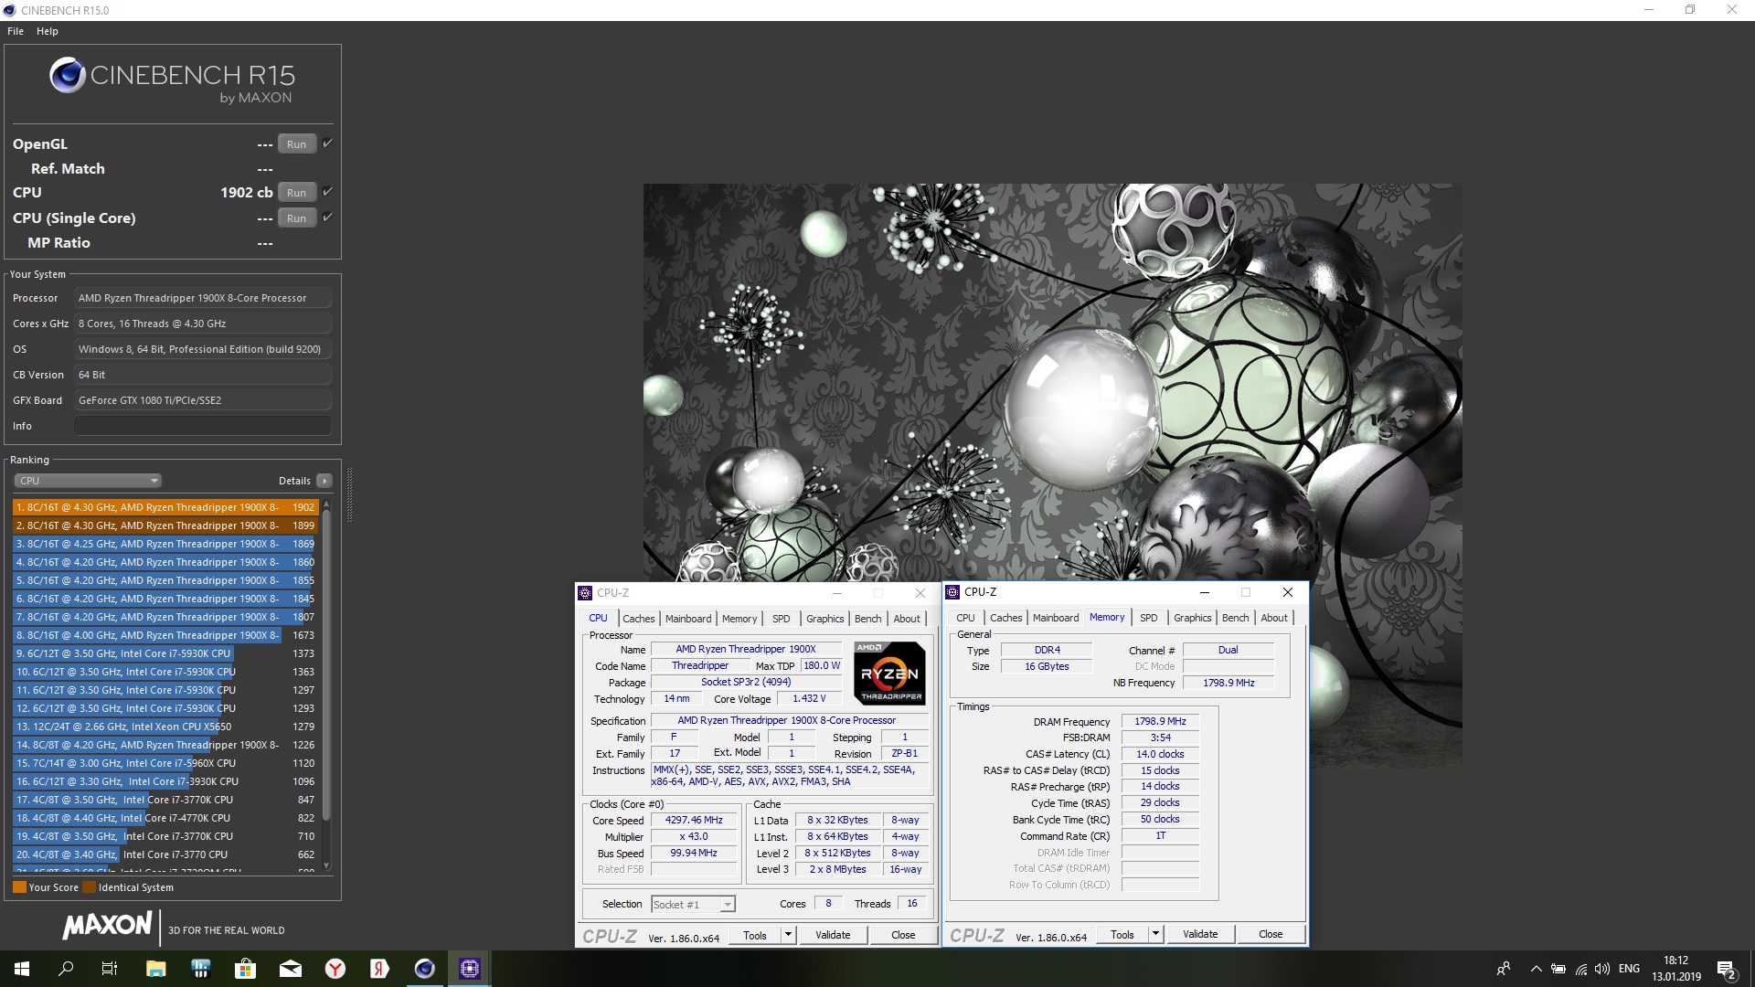The width and height of the screenshot is (1755, 987).
Task: Open Microsoft Store from the taskbar
Action: point(245,969)
